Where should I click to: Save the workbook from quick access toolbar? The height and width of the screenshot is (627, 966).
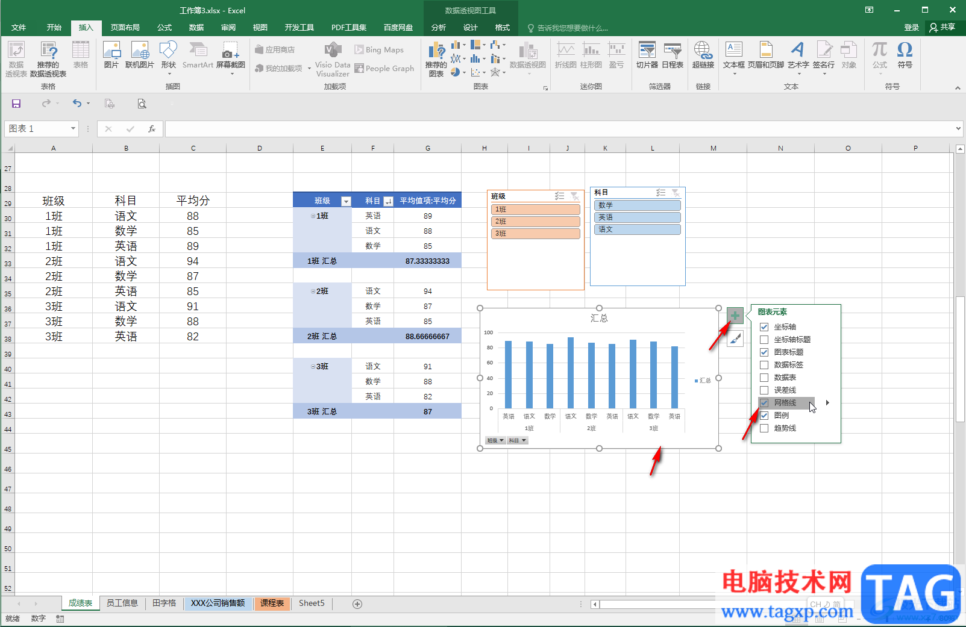16,104
